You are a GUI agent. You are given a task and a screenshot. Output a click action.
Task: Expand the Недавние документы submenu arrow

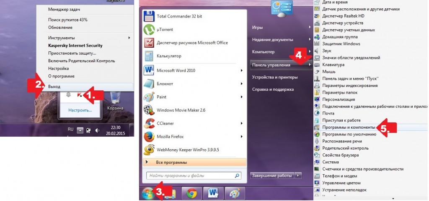pos(310,40)
